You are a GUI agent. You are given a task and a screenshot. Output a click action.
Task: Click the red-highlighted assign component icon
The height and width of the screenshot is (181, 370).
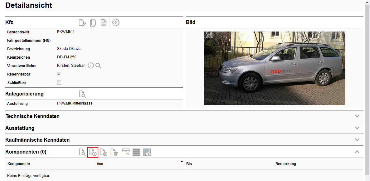(93, 152)
